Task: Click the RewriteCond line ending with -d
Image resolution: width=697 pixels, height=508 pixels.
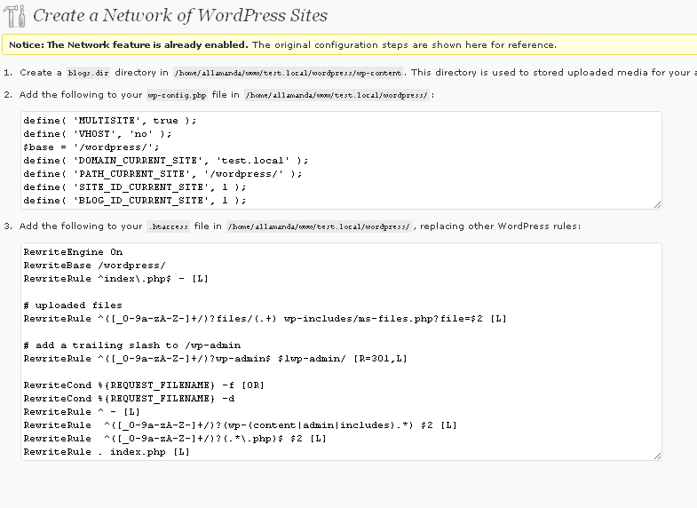Action: coord(129,399)
